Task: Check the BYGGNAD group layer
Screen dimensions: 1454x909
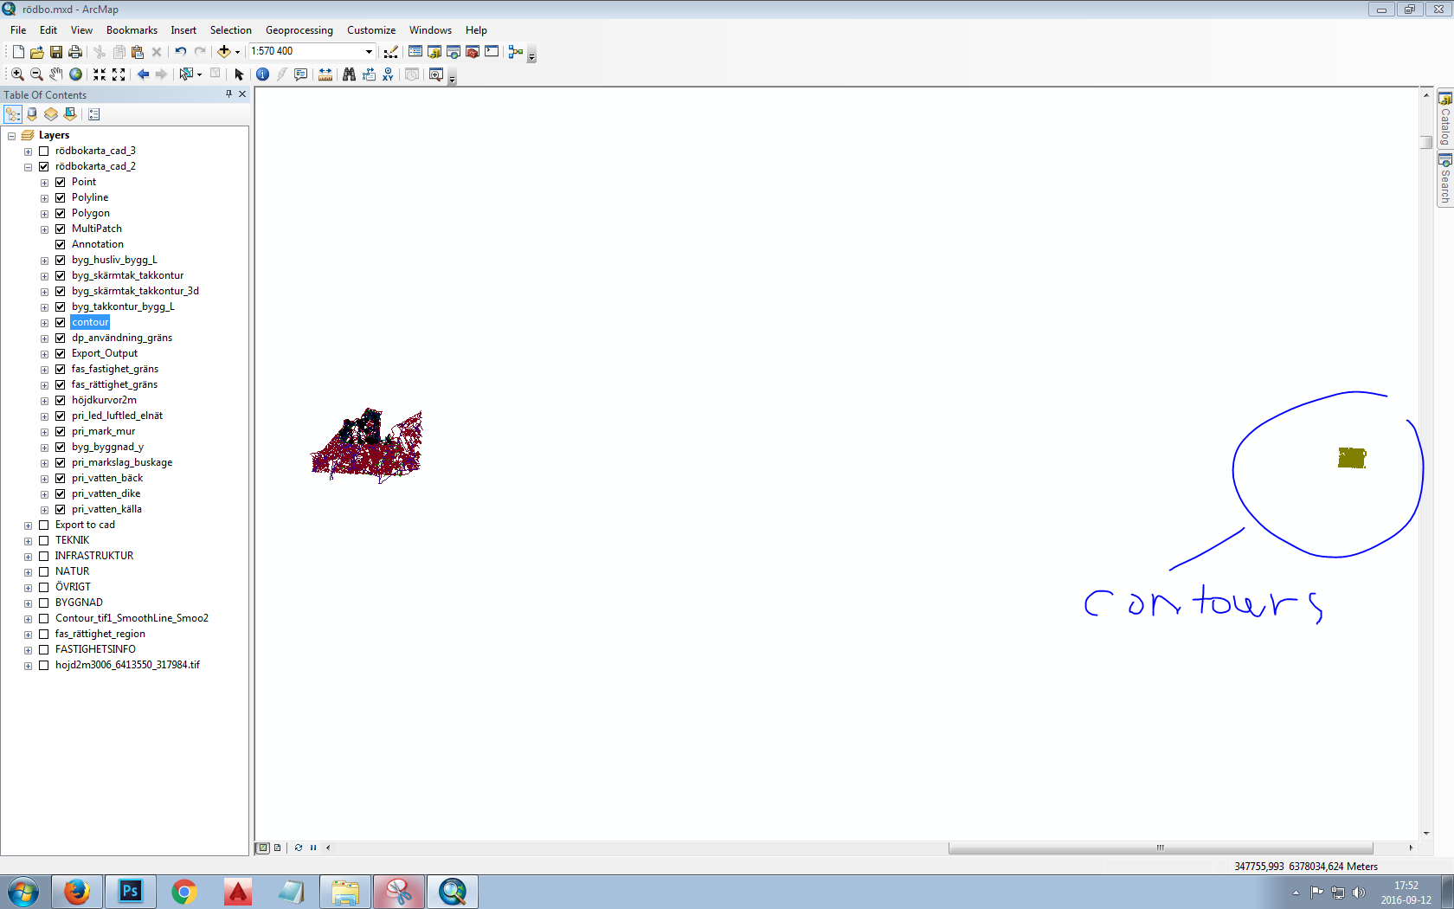Action: click(x=44, y=603)
